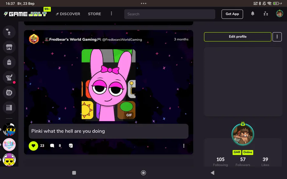Tap the three-dot handle in the status bar
287x179 pixels.
click(143, 3)
